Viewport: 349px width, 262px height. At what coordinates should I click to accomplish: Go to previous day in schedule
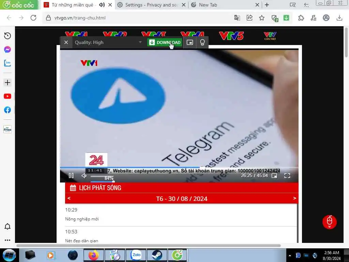(69, 198)
